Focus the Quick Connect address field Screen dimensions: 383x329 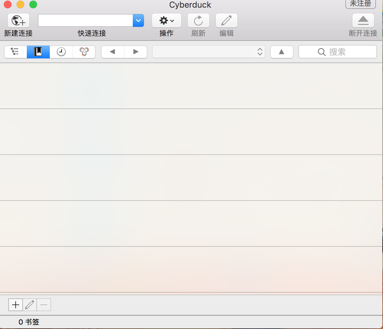coord(86,21)
